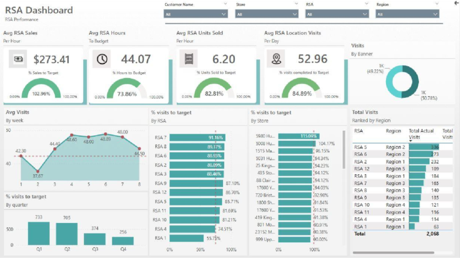Click the % Sales to Target gauge at 102.96%

pyautogui.click(x=41, y=88)
